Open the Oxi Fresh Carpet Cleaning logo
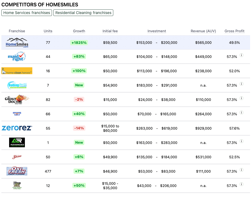The height and width of the screenshot is (198, 252). click(x=17, y=171)
